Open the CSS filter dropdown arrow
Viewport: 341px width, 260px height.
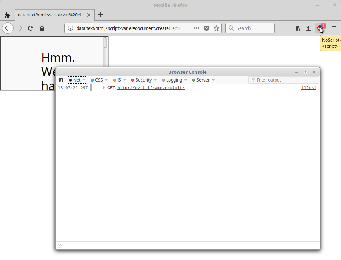click(106, 80)
